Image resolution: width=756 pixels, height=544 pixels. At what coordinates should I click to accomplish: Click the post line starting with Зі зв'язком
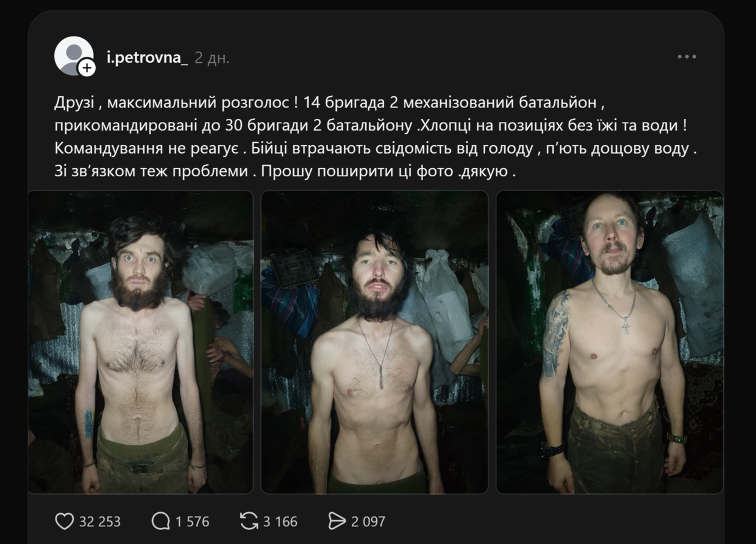[285, 171]
